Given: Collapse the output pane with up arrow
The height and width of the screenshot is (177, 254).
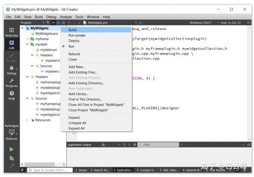Looking at the screenshot, I should [x=243, y=145].
